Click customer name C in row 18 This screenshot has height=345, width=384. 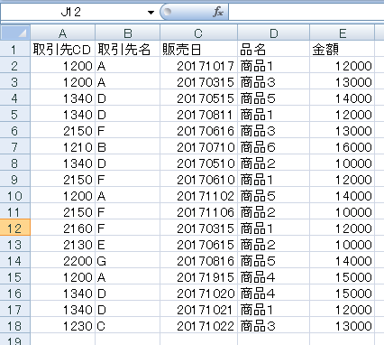coord(128,326)
